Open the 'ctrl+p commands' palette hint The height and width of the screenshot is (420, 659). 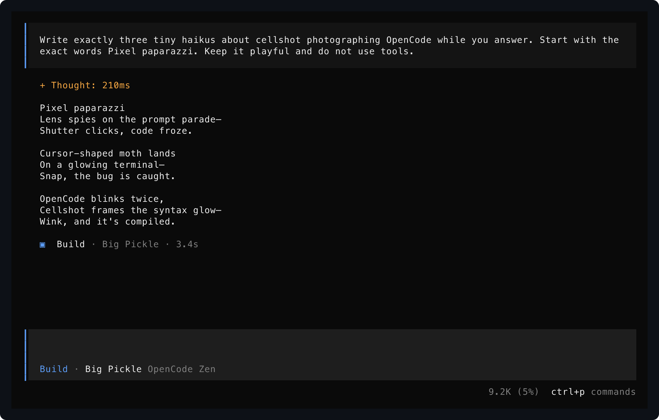coord(593,392)
